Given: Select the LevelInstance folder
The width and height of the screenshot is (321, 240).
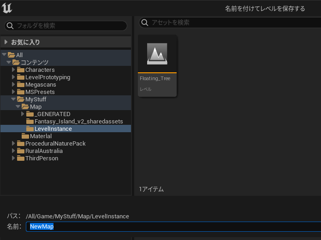Looking at the screenshot, I should [53, 129].
